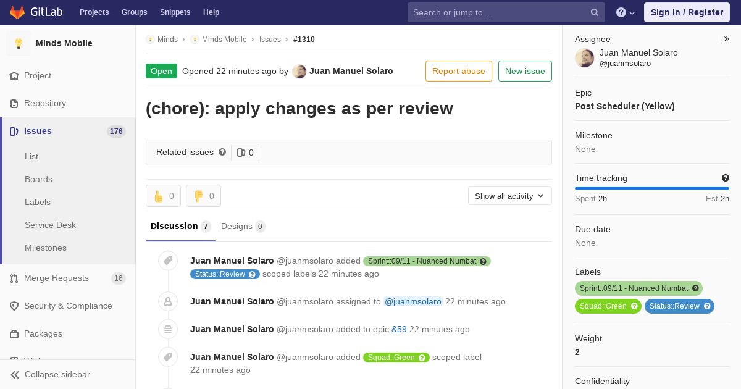Viewport: 741px width, 389px height.
Task: Focus the Search or jump to field
Action: [x=506, y=12]
